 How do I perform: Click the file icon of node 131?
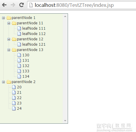point(19,61)
